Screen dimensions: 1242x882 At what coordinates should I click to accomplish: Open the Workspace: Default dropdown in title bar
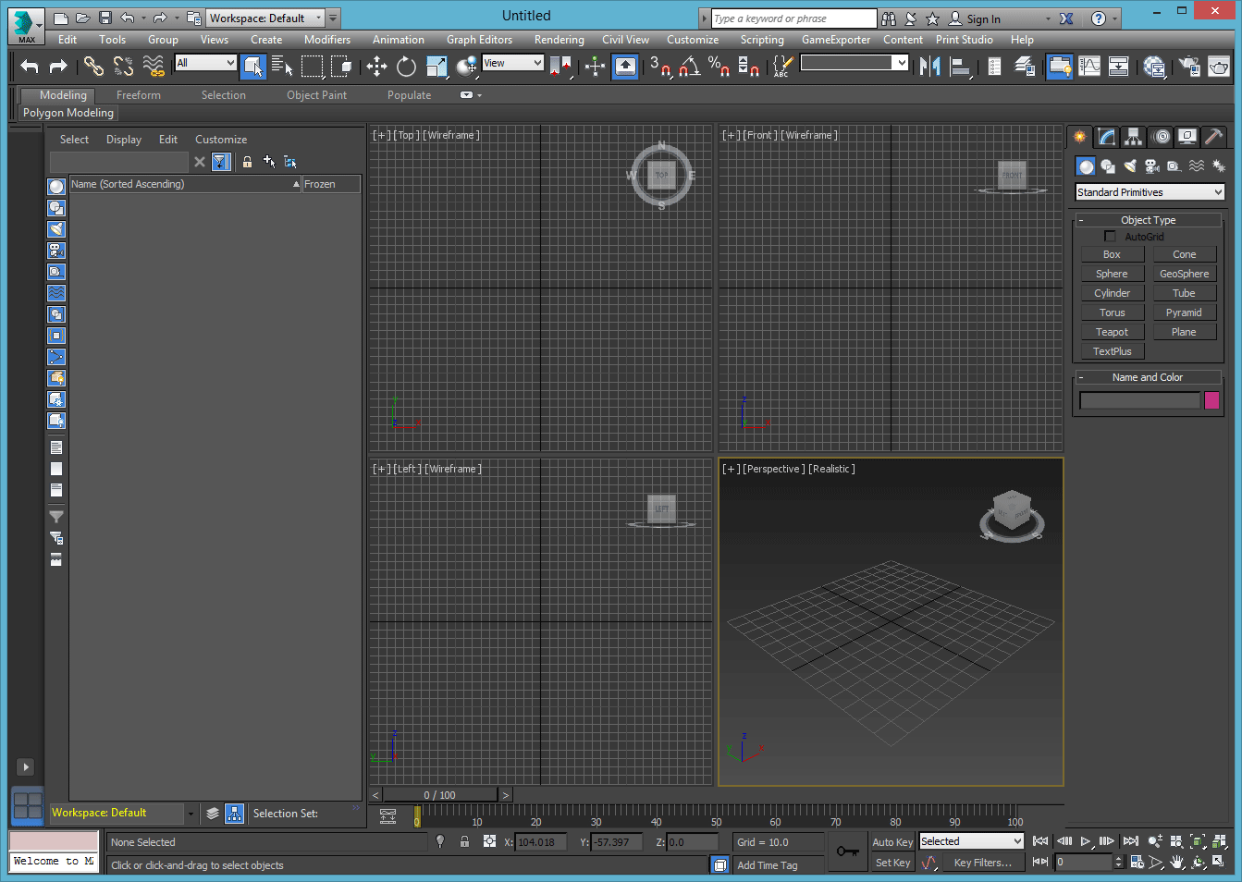click(265, 18)
